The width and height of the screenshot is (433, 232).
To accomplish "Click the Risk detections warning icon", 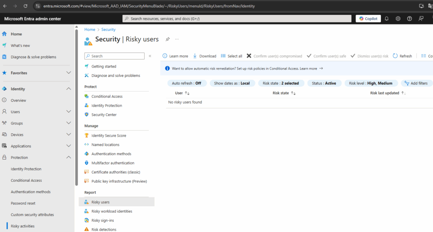I will click(x=86, y=229).
